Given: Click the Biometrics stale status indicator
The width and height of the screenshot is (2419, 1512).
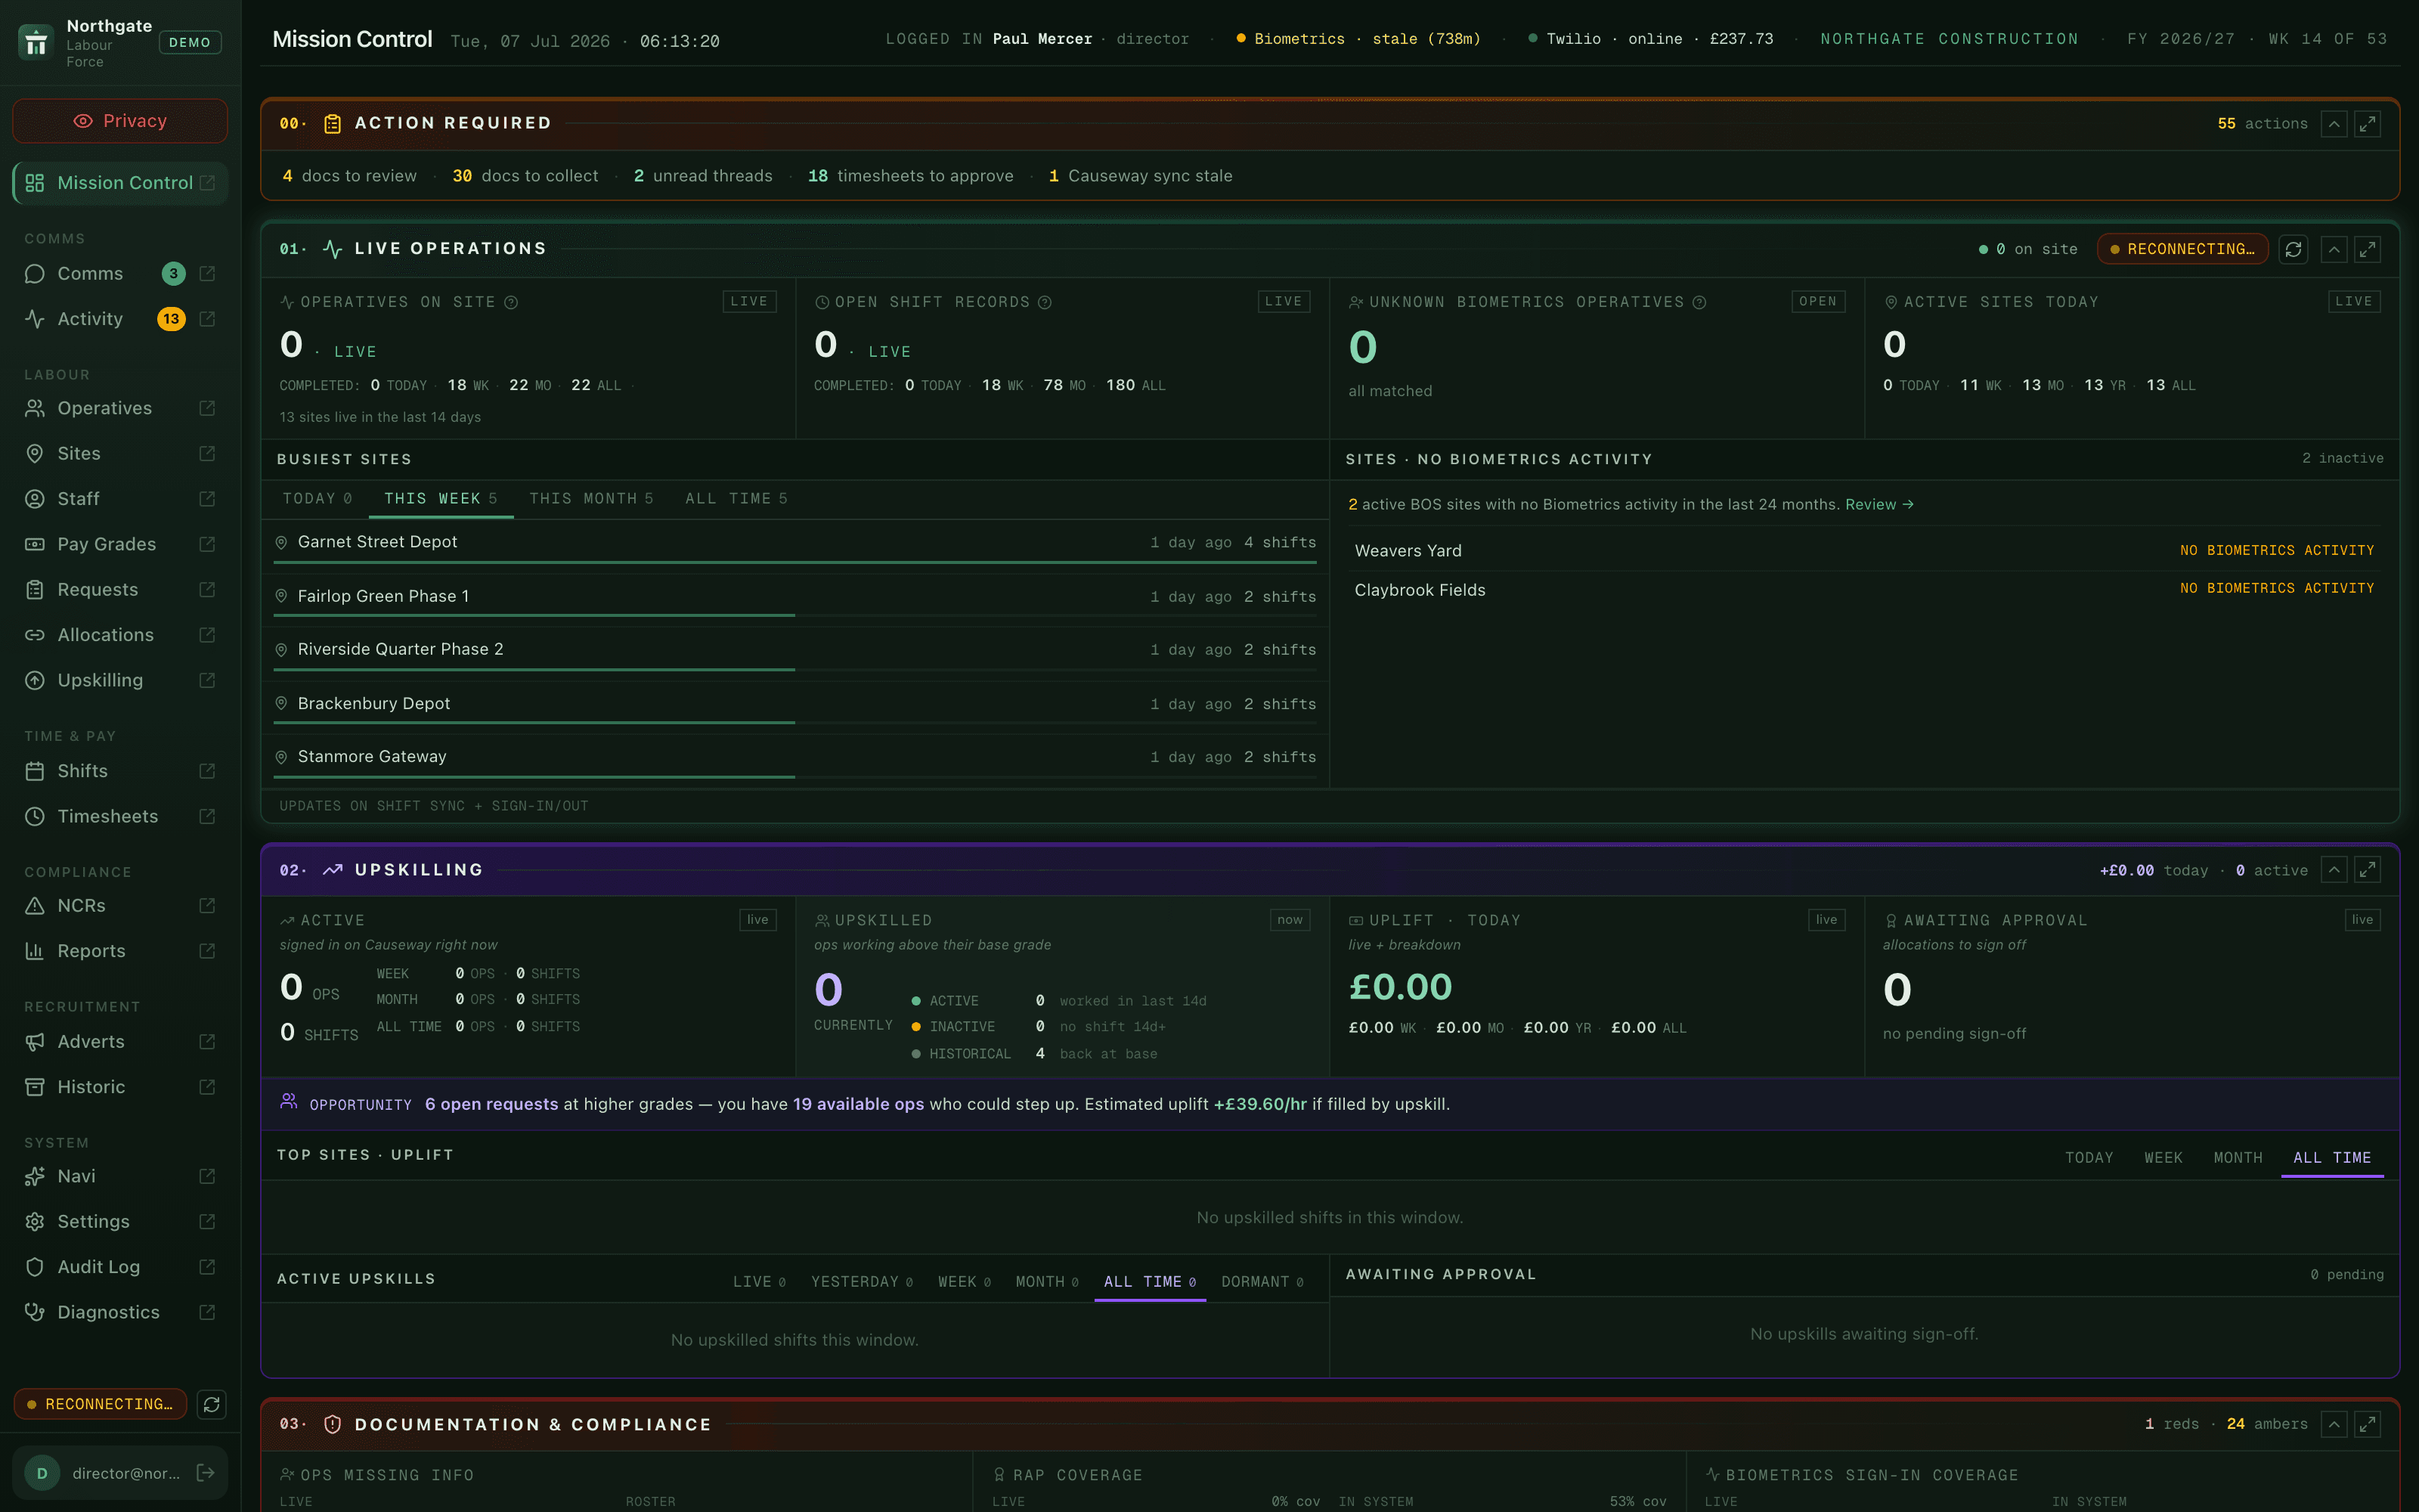Looking at the screenshot, I should [1358, 39].
